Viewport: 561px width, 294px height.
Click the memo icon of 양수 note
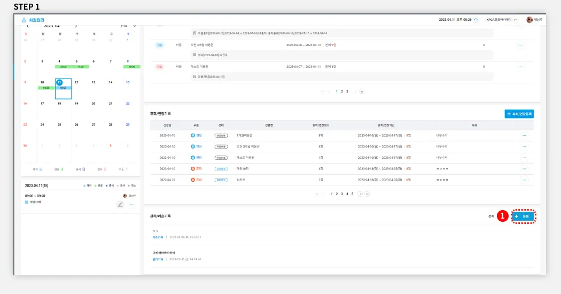click(x=194, y=55)
